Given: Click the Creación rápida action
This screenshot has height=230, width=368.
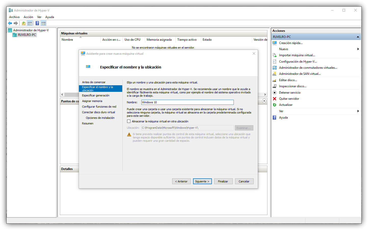Looking at the screenshot, I should pyautogui.click(x=291, y=43).
